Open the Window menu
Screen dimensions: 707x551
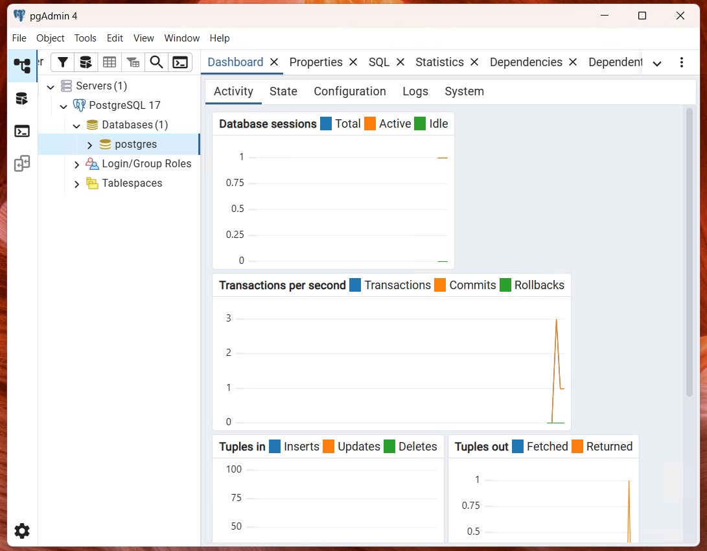181,38
